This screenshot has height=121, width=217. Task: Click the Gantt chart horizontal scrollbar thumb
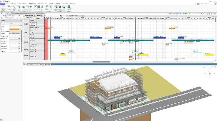point(101,62)
